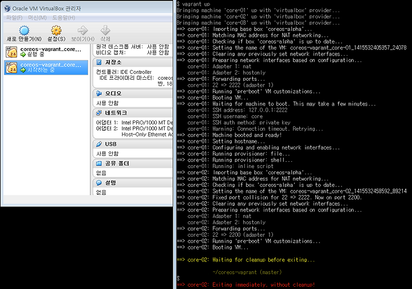This screenshot has height=289, width=412.
Task: Click the '컨트롤러: IDE Controller' text
Action: pos(124,72)
